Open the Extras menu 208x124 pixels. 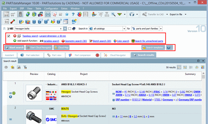coord(64,9)
